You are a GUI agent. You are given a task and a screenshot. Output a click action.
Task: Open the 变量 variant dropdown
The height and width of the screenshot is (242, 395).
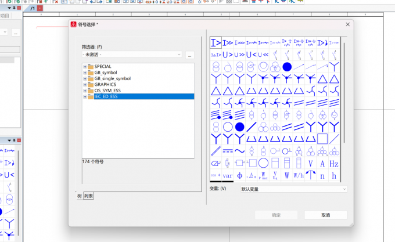[294, 189]
